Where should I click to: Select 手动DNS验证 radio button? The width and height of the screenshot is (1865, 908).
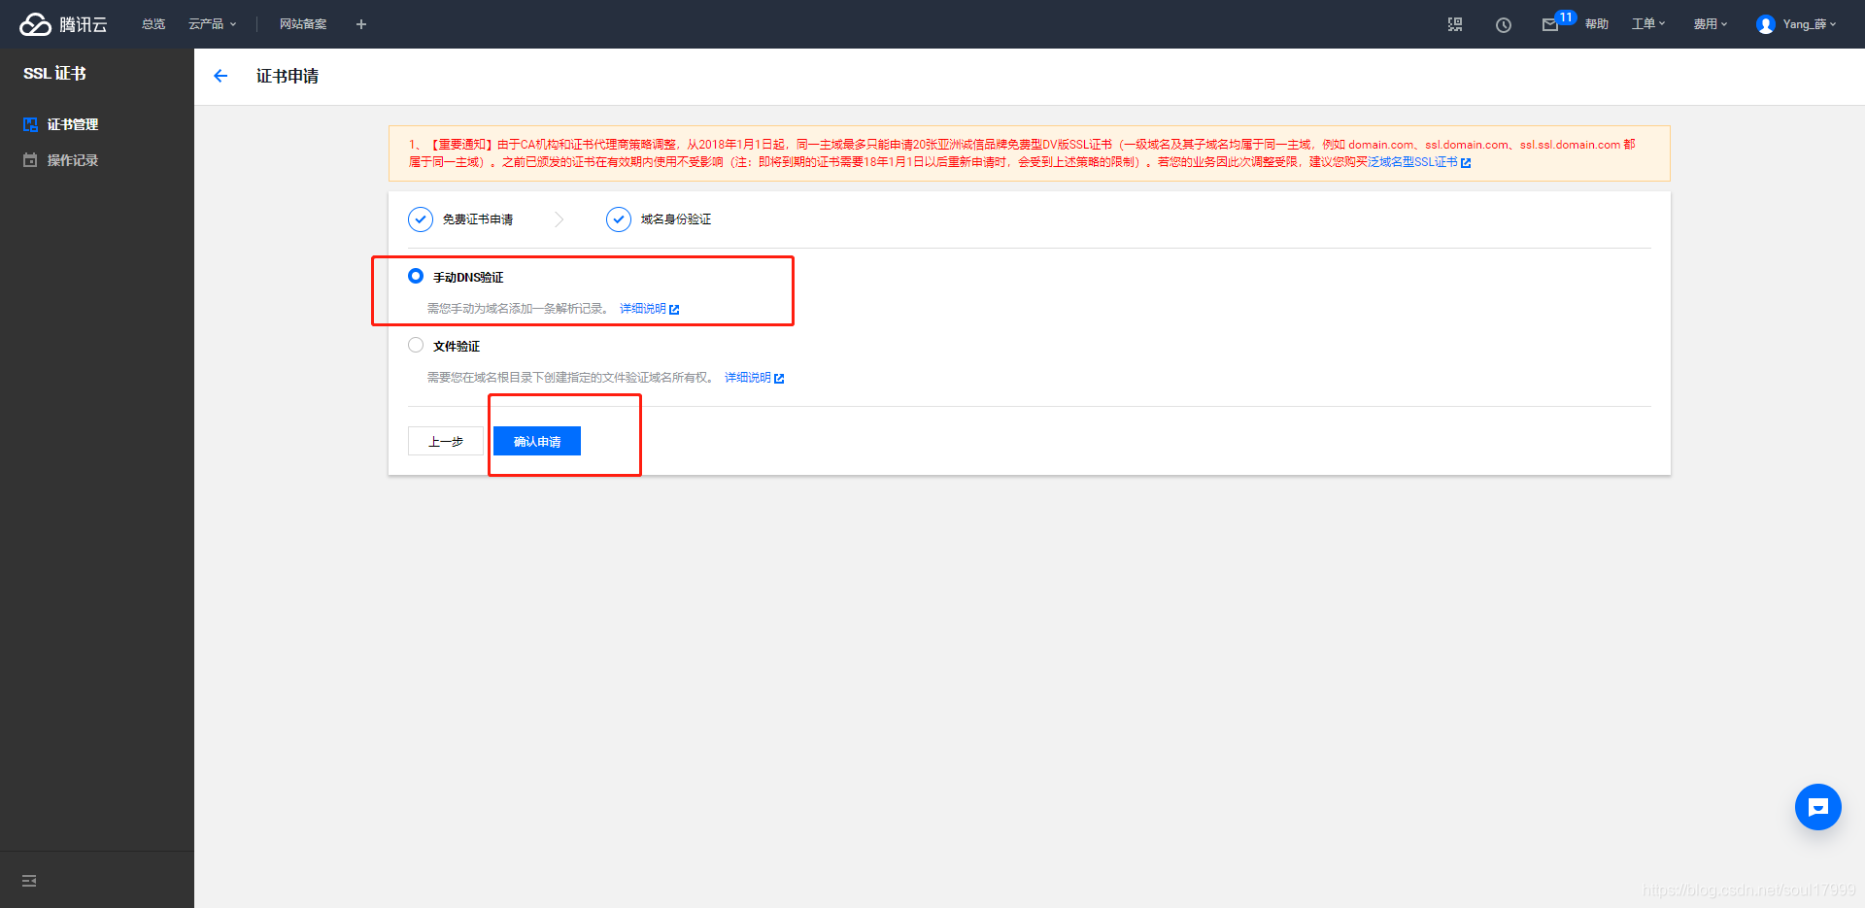click(x=416, y=277)
